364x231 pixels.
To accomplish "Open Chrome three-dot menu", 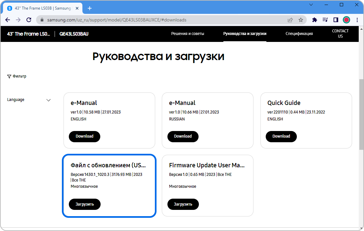I will [357, 20].
